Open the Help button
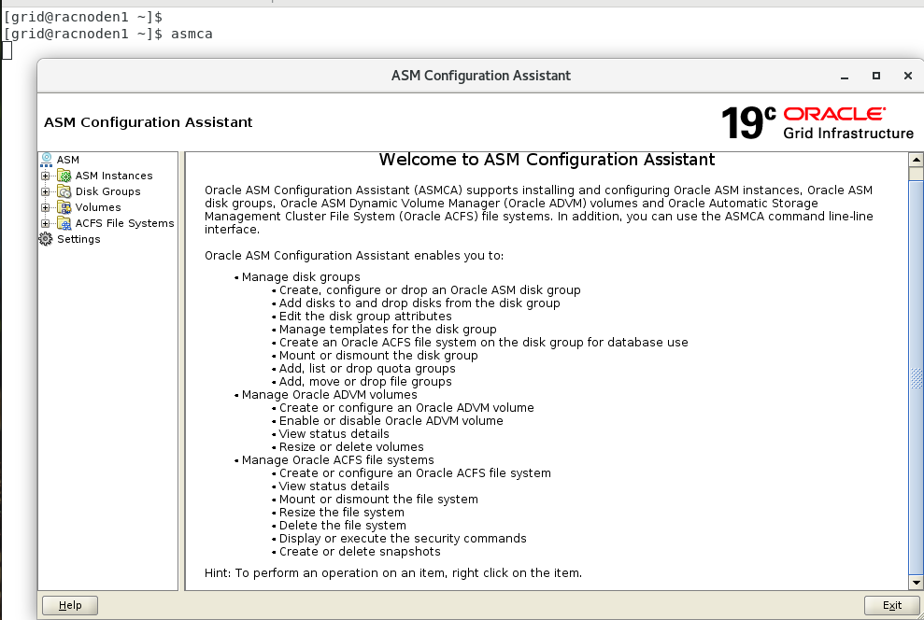 (70, 605)
